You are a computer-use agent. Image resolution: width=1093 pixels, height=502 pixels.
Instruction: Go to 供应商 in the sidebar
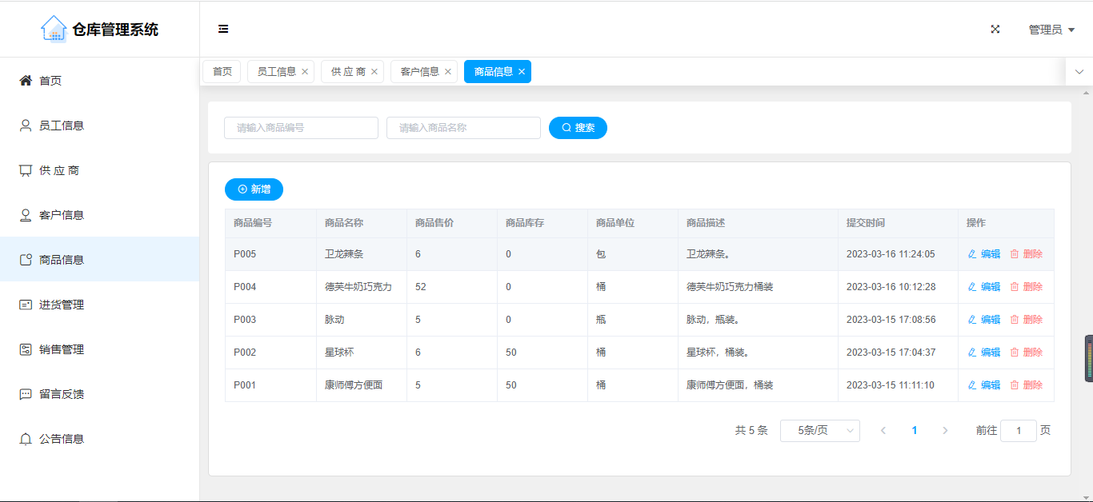click(59, 170)
